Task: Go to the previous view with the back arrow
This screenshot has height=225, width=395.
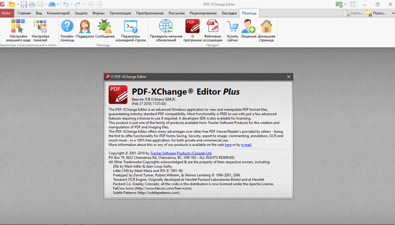Action: [x=91, y=4]
